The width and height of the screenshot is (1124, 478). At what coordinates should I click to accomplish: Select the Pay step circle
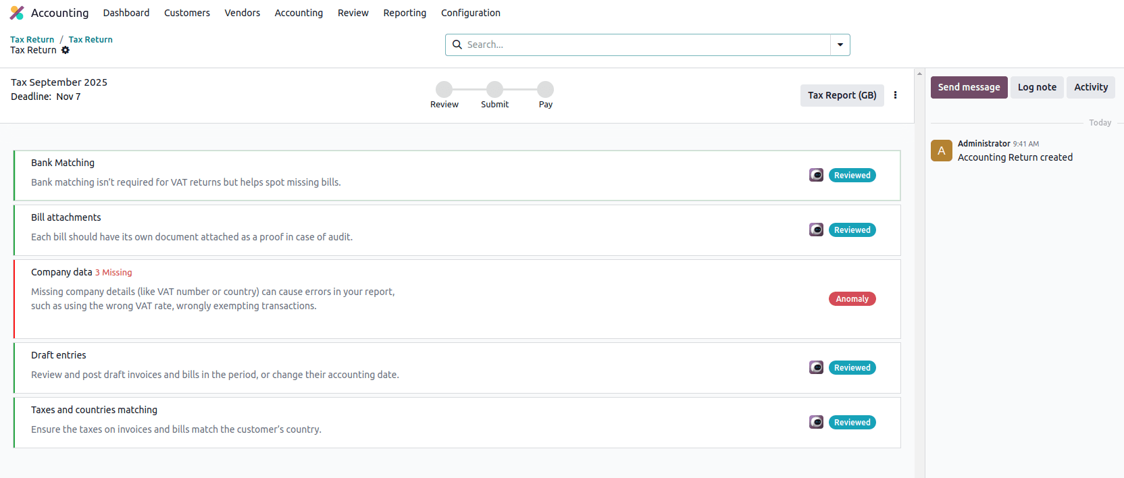click(545, 89)
